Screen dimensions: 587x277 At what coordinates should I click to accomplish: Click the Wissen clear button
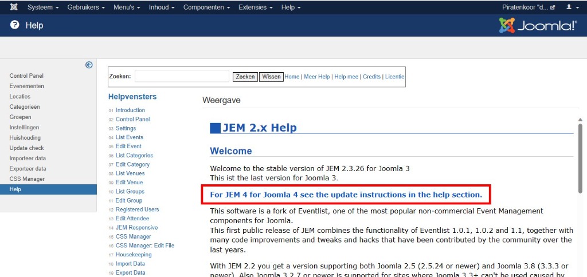(x=271, y=77)
